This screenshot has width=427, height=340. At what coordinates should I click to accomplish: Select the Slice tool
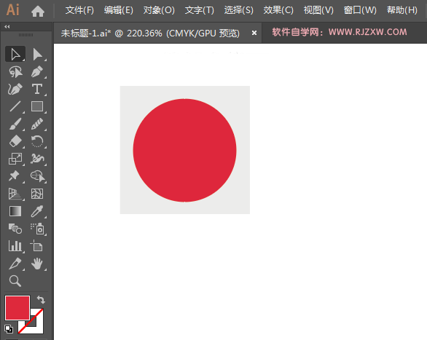pos(15,264)
